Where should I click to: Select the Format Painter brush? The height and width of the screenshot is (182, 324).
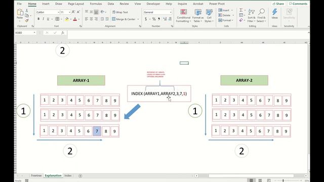coord(27,20)
